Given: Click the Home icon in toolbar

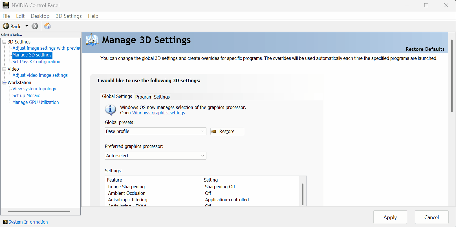Looking at the screenshot, I should [47, 26].
